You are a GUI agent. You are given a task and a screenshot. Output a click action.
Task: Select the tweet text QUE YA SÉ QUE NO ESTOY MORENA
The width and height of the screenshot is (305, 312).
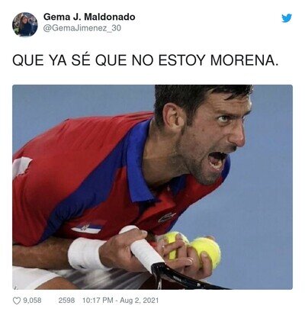pyautogui.click(x=146, y=60)
